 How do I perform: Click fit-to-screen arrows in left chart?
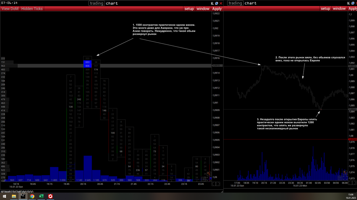pyautogui.click(x=209, y=179)
